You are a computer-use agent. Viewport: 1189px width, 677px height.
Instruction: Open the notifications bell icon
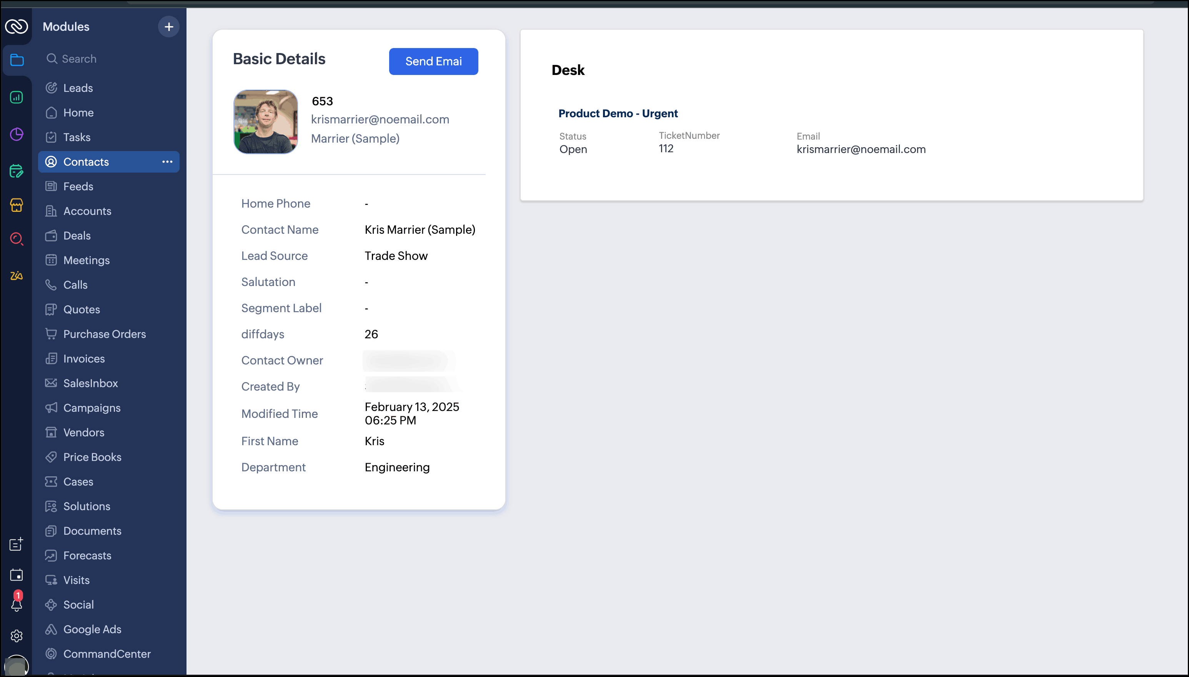tap(17, 604)
